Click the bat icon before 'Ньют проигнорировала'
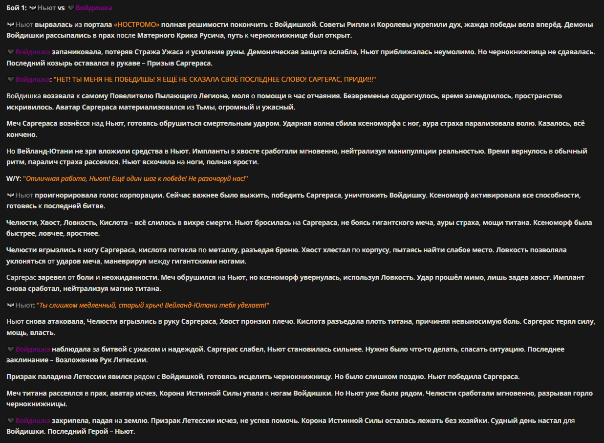 pos(10,195)
